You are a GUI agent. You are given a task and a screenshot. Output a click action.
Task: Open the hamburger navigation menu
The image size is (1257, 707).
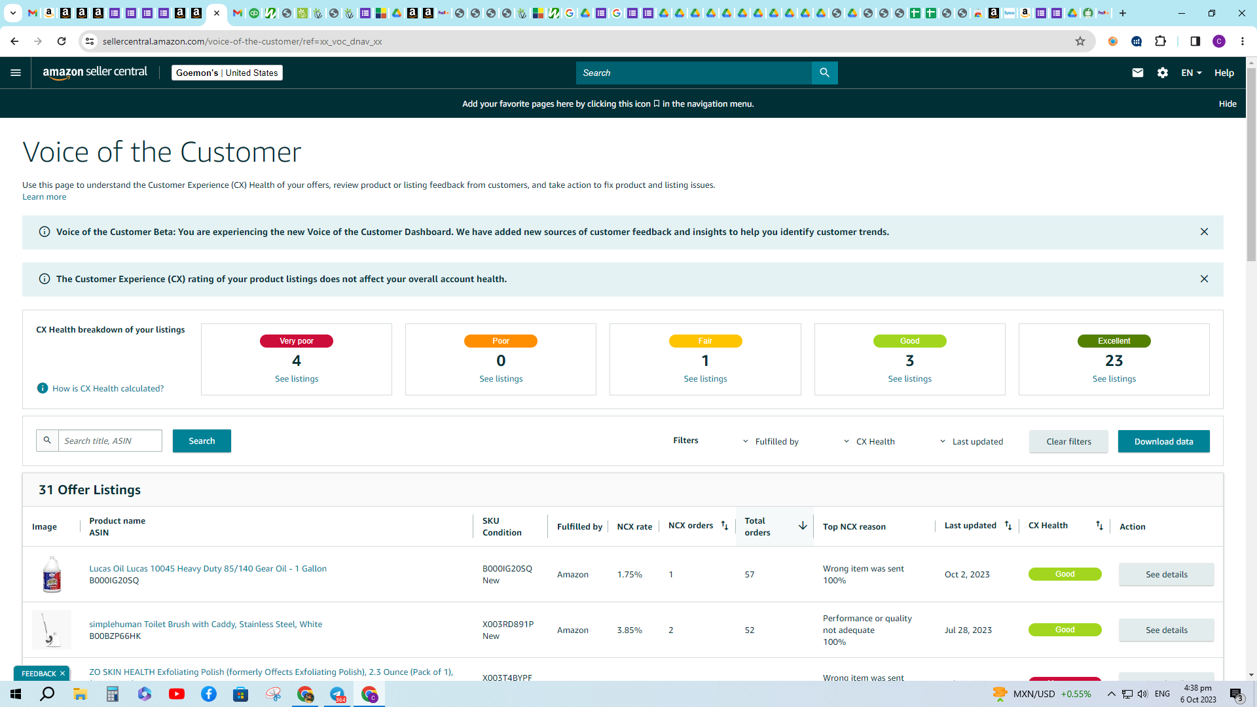pos(16,73)
